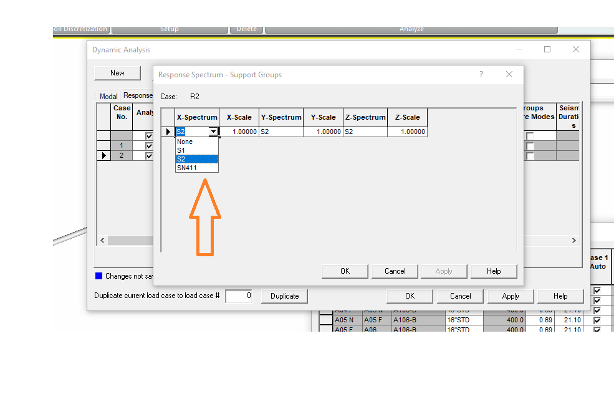Open the Analyze menu bar item
614x399 pixels.
pos(411,29)
